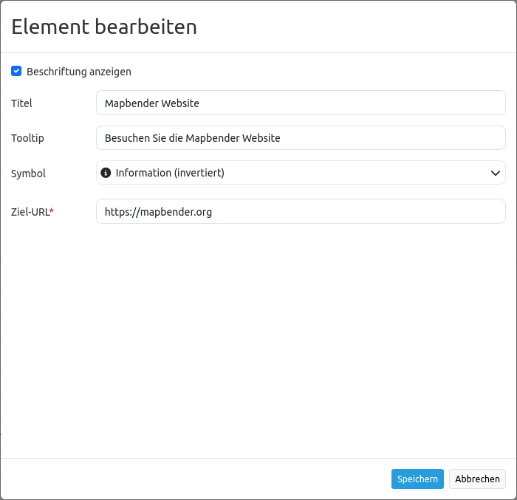This screenshot has width=517, height=500.
Task: Click into the Tooltip text field
Action: 301,138
